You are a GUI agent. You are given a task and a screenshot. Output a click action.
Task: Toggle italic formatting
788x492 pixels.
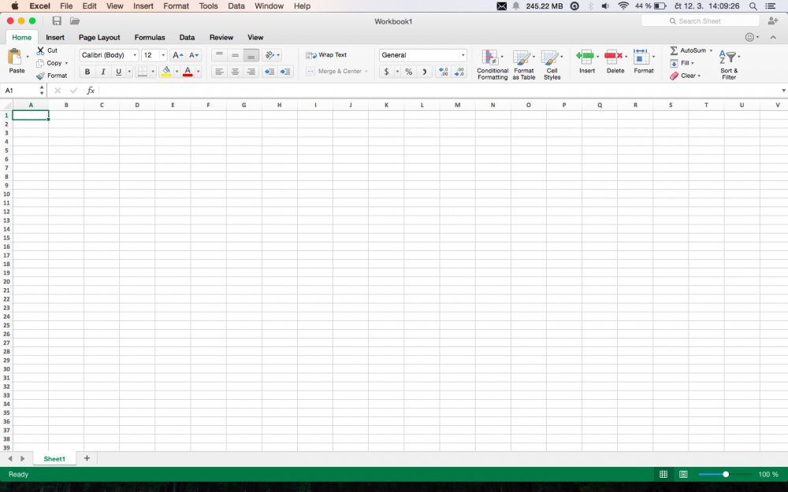pos(103,72)
